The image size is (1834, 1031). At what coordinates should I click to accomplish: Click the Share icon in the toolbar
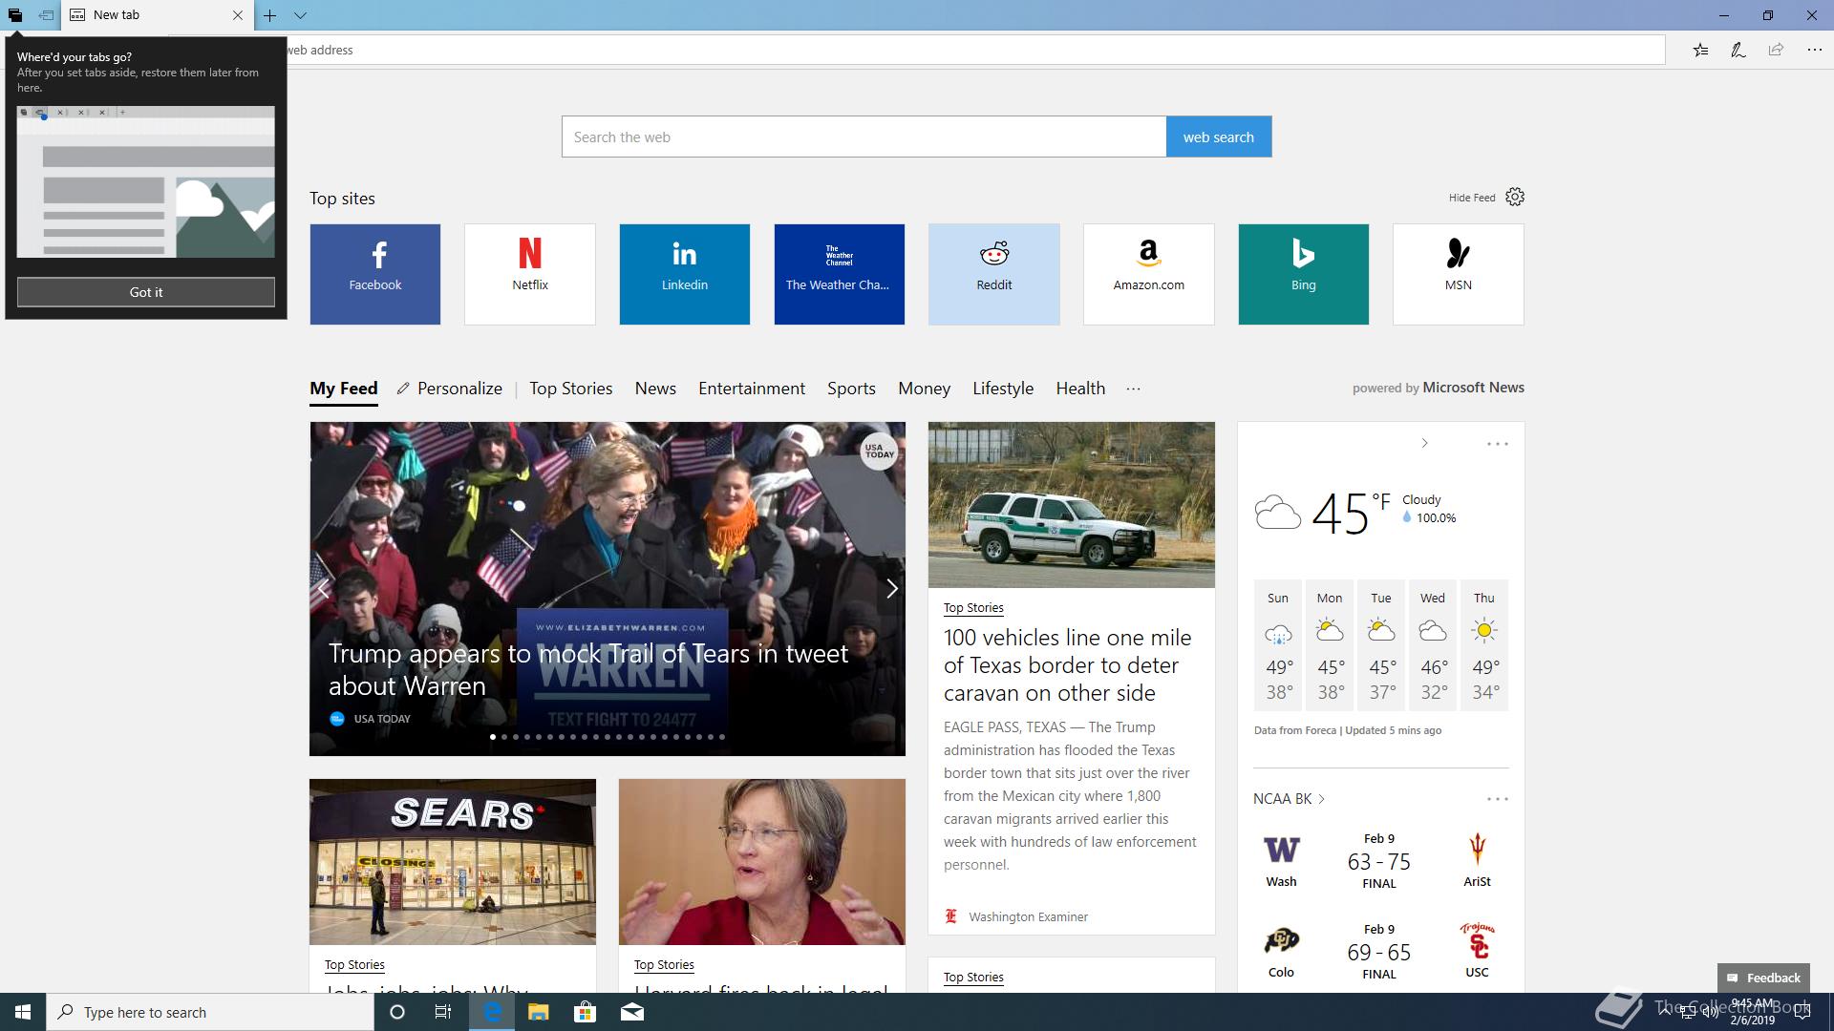(1776, 50)
